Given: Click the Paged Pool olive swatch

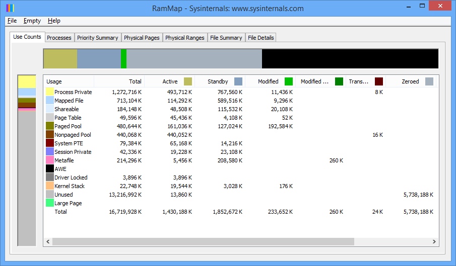Looking at the screenshot, I should (50, 126).
